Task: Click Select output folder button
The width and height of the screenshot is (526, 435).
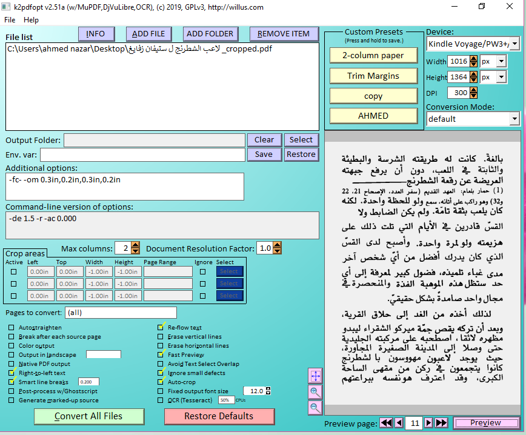Action: pyautogui.click(x=301, y=140)
